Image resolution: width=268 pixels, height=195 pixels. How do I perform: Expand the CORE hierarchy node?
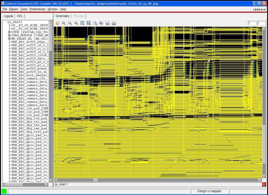pyautogui.click(x=9, y=32)
